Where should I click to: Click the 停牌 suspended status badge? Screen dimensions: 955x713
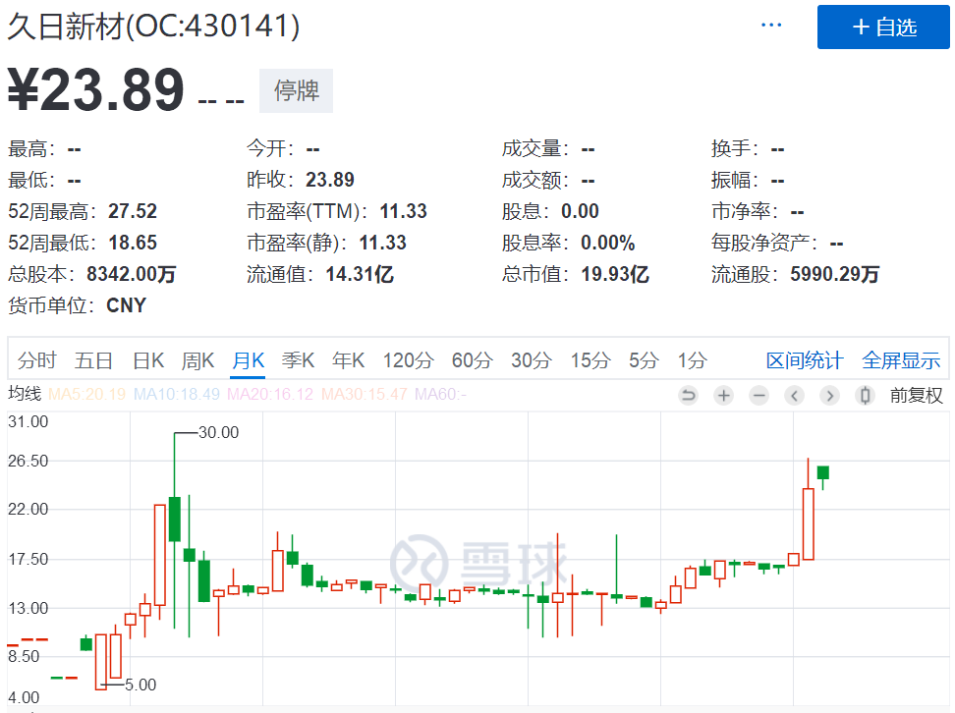(x=296, y=90)
